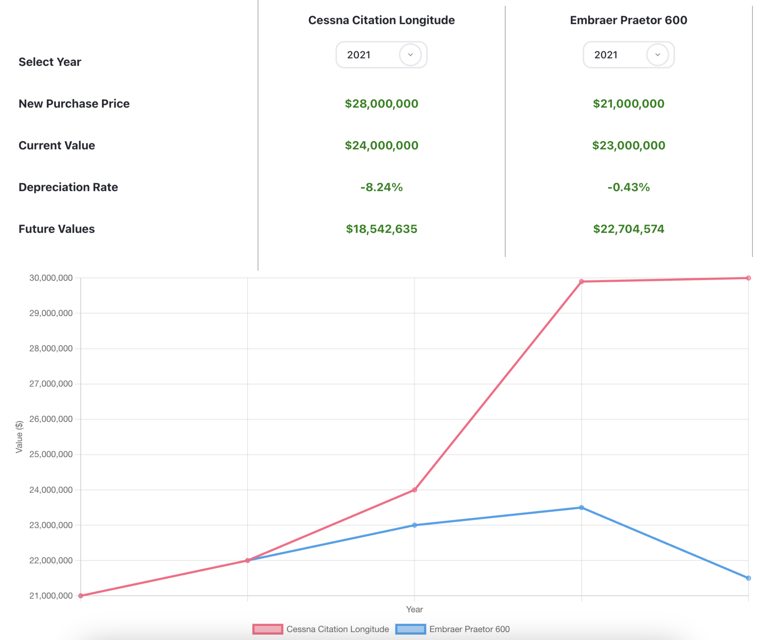Click the "Depreciation Rate" row label
This screenshot has height=640, width=764.
(x=68, y=187)
